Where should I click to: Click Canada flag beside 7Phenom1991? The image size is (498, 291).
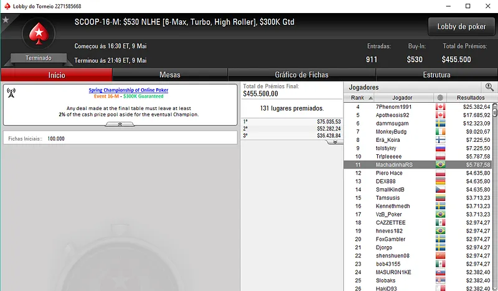pyautogui.click(x=440, y=106)
